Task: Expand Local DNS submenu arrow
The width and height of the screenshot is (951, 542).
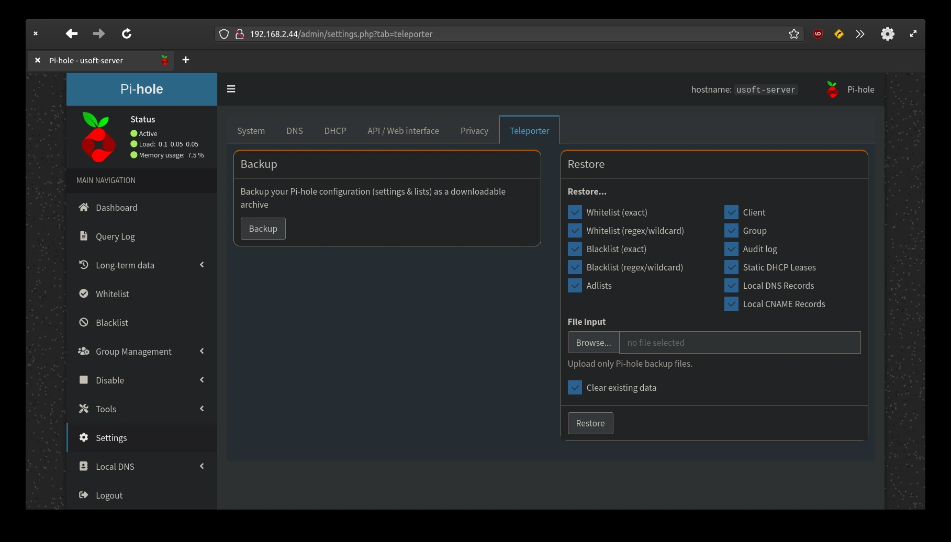Action: click(202, 466)
